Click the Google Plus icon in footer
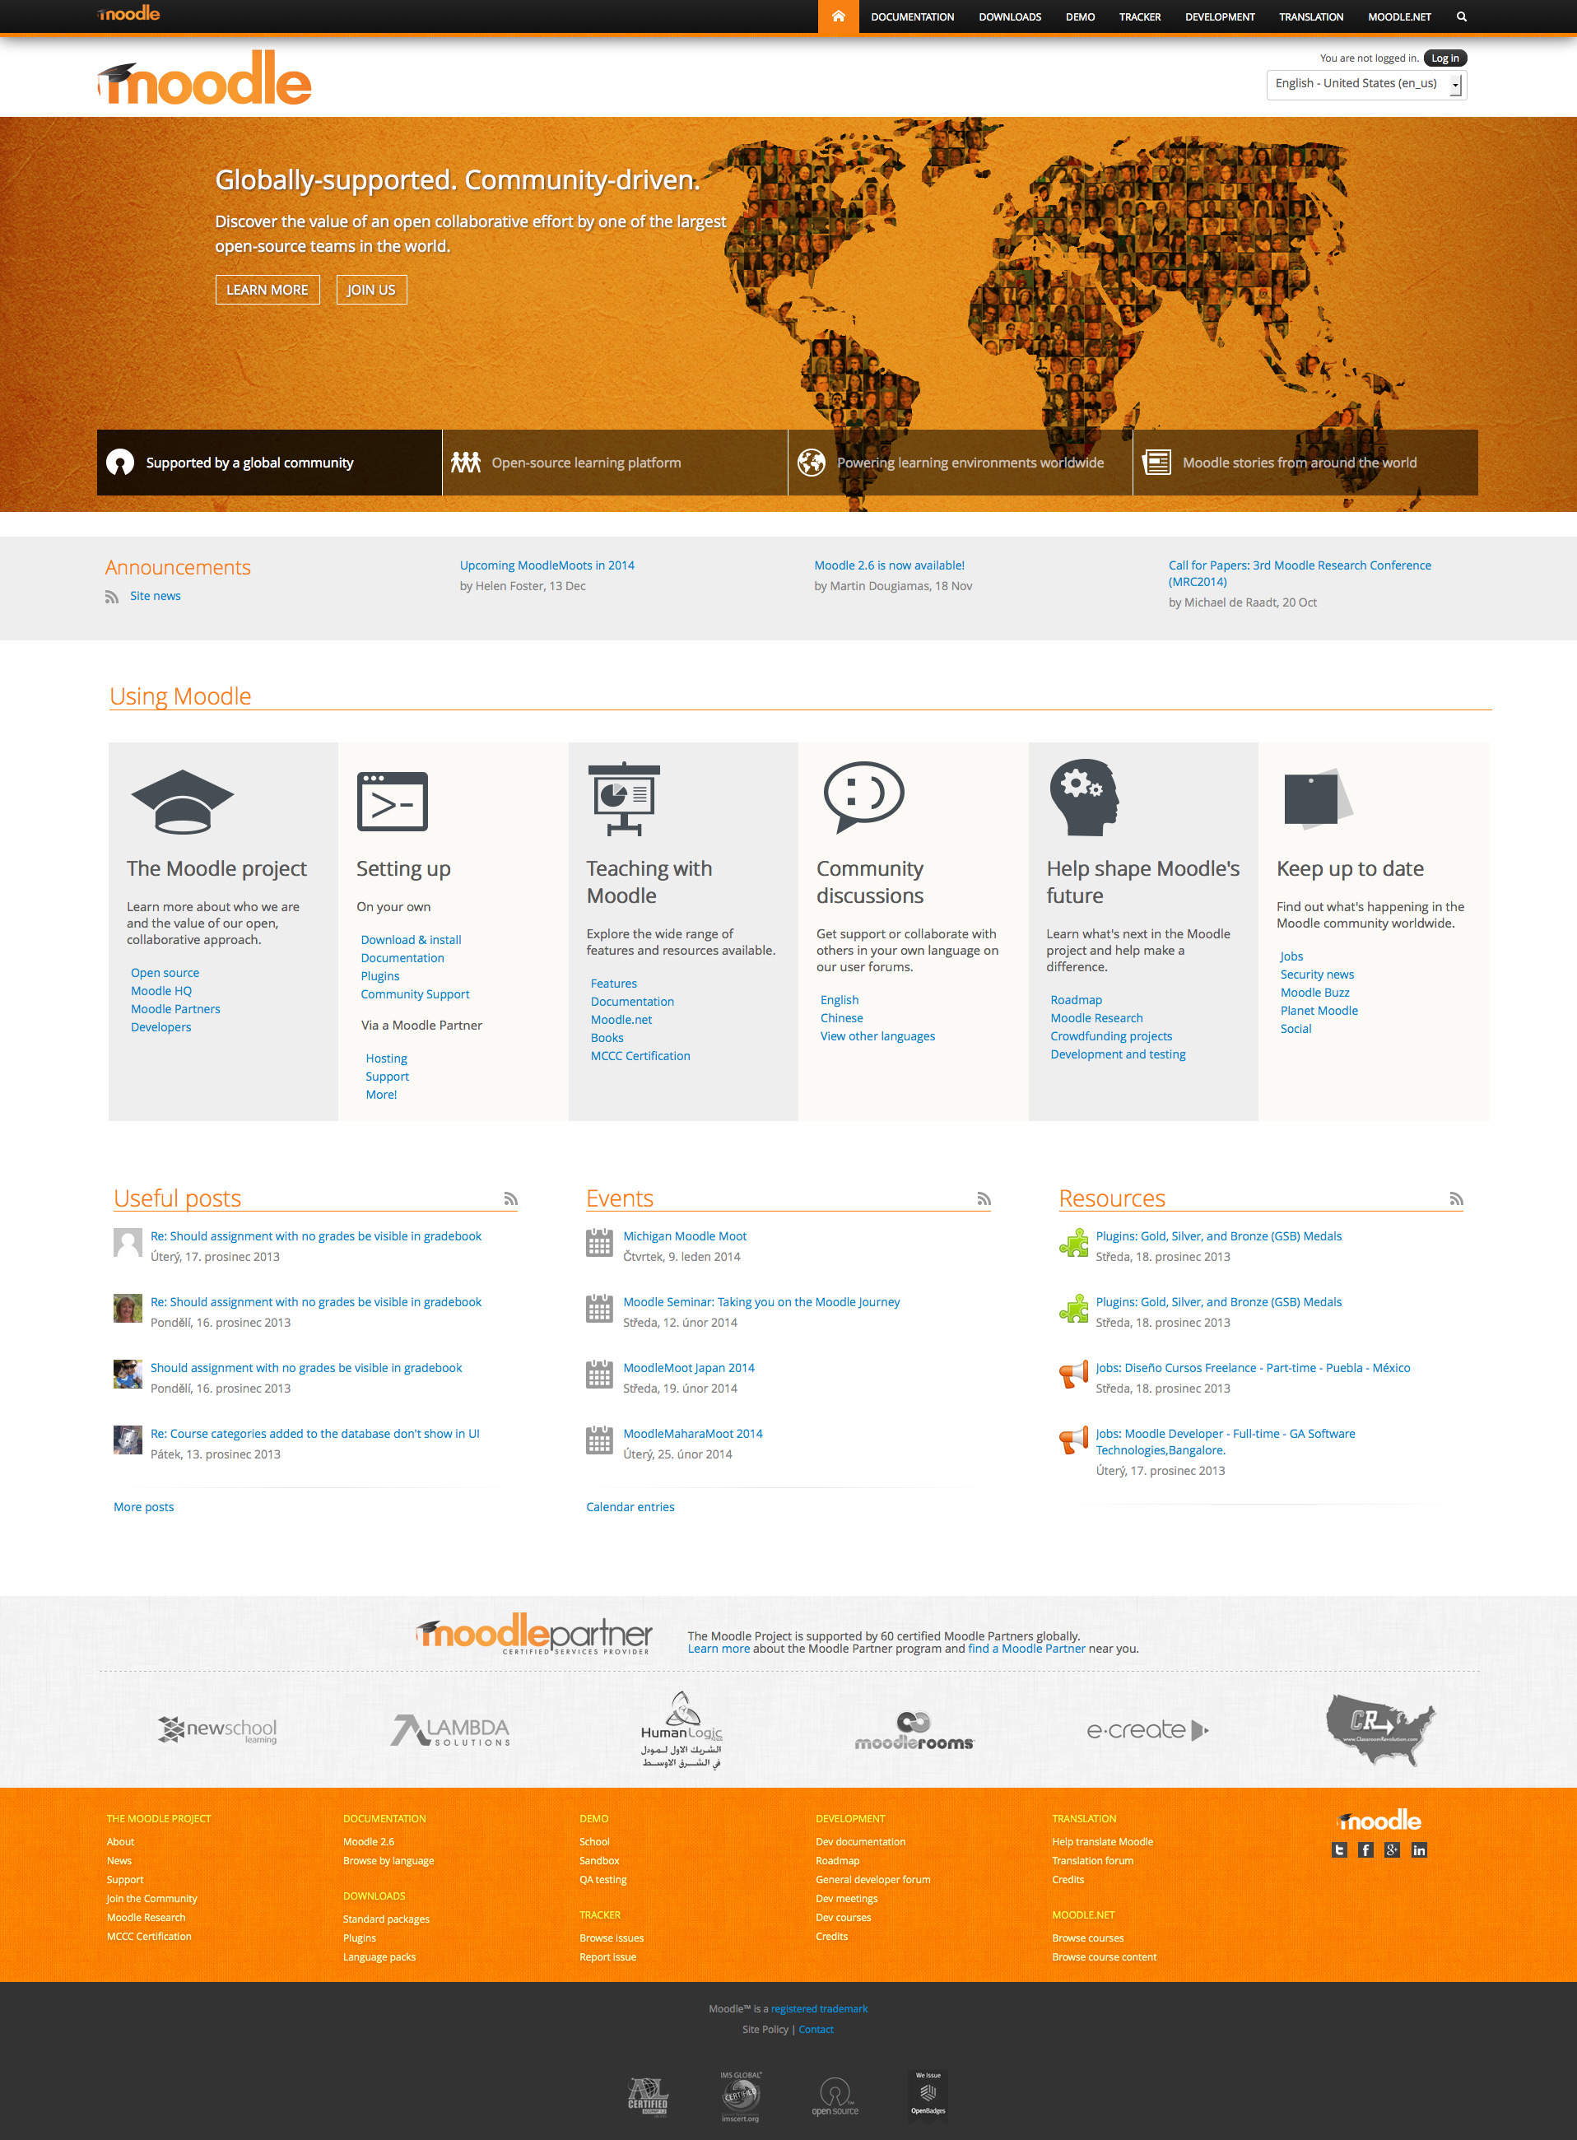1577x2140 pixels. coord(1393,1849)
